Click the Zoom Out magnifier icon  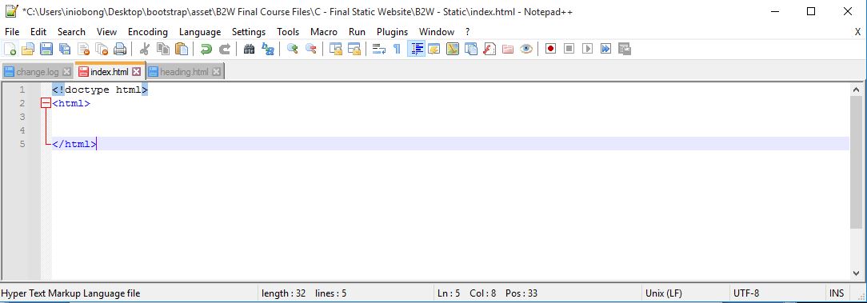click(x=311, y=50)
